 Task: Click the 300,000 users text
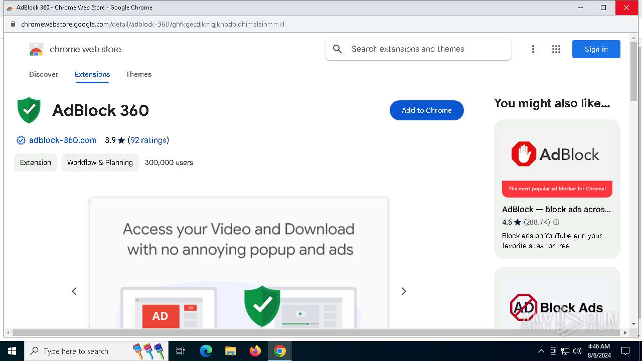(169, 162)
